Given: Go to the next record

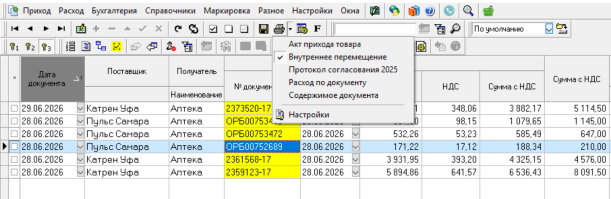Looking at the screenshot, I should tap(46, 29).
